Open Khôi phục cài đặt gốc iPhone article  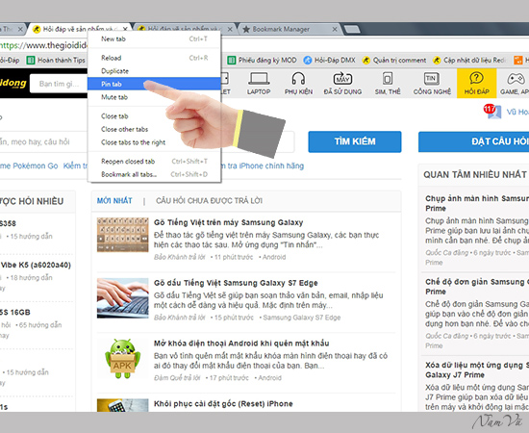223,403
